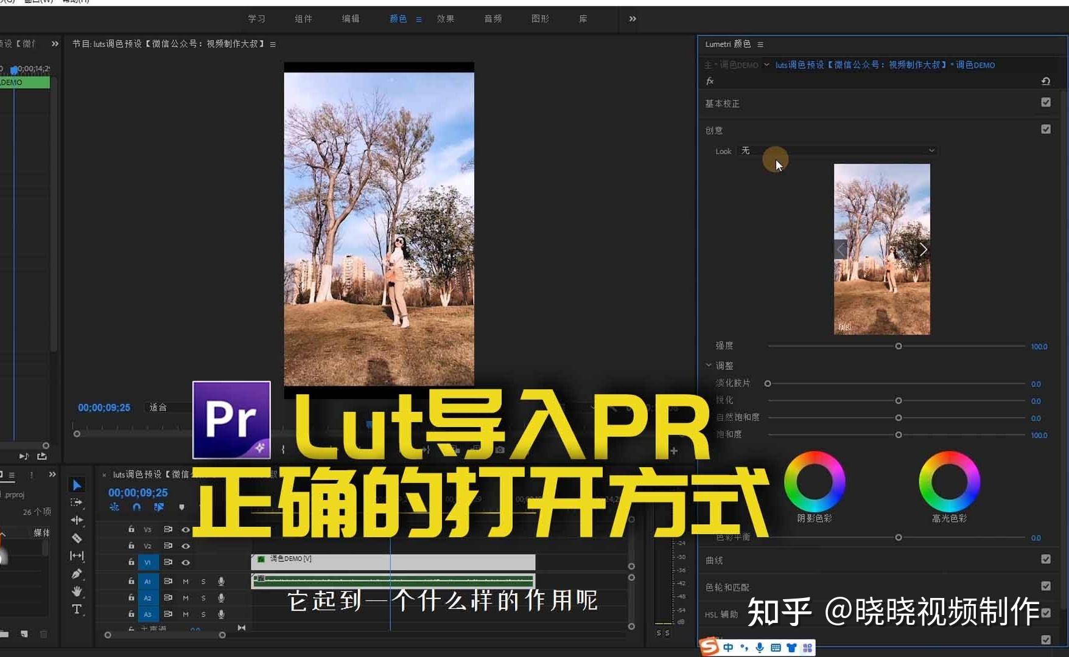Screen dimensions: 1069x657
Task: Click the Sogou voice input microphone
Action: (759, 648)
